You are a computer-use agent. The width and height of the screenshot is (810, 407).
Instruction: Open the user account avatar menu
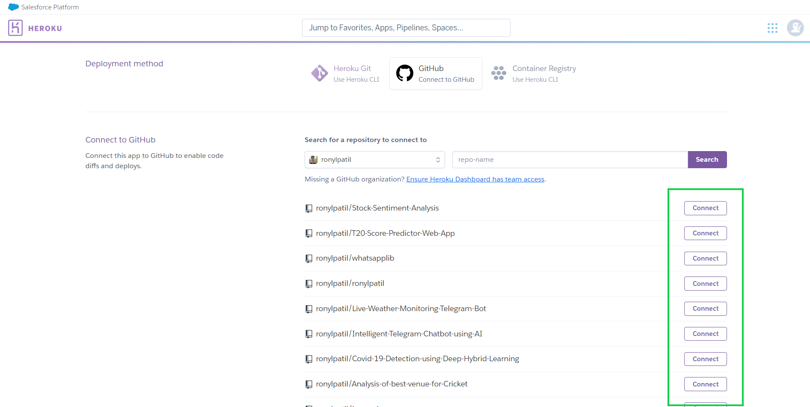(795, 28)
